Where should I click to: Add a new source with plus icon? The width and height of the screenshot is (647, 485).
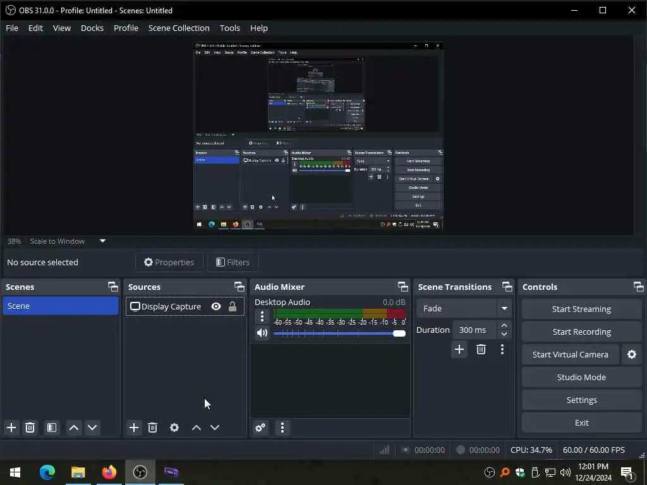[x=134, y=428]
